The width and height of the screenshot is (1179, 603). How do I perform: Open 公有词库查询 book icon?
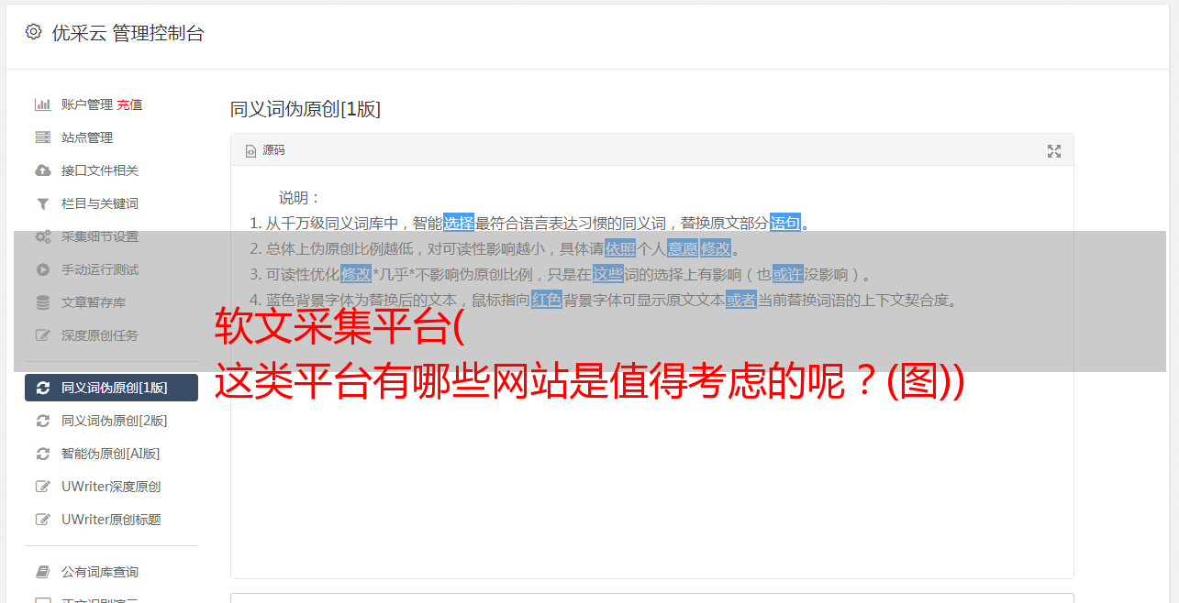[42, 572]
